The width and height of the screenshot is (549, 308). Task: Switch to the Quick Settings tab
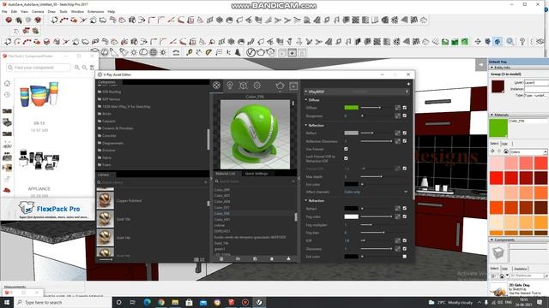click(256, 174)
